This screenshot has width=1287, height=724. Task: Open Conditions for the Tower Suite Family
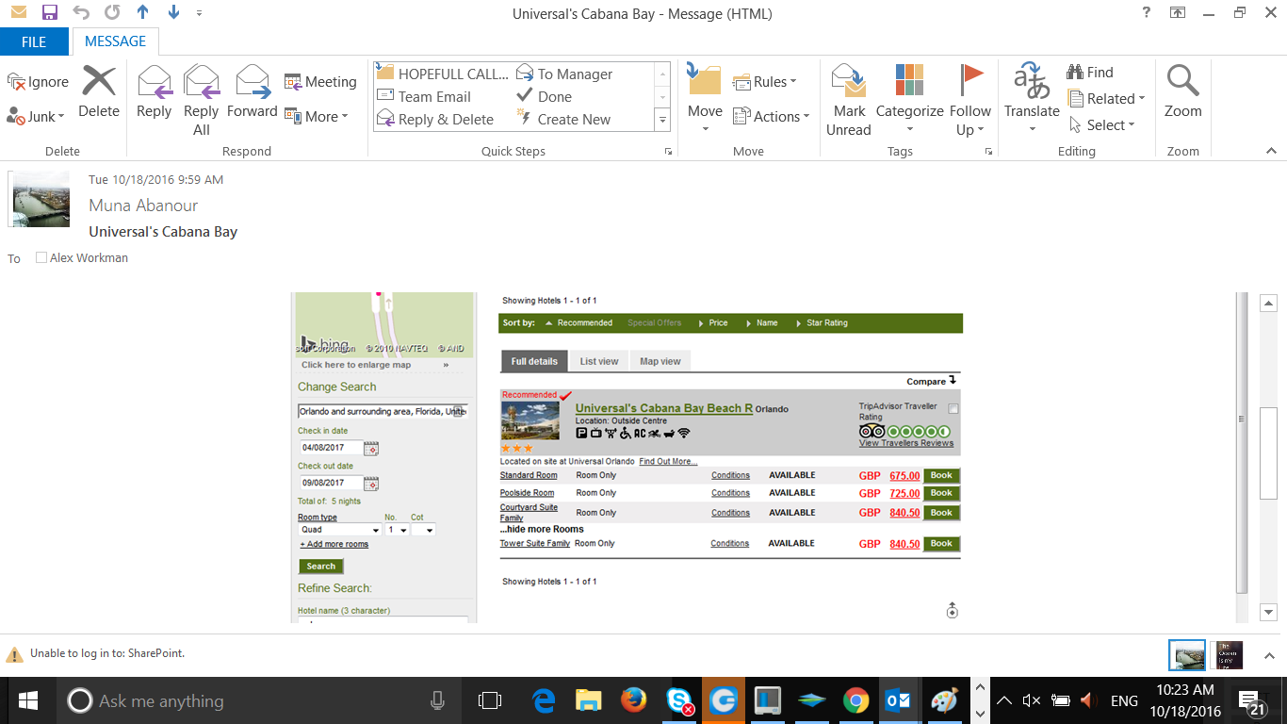click(x=730, y=544)
